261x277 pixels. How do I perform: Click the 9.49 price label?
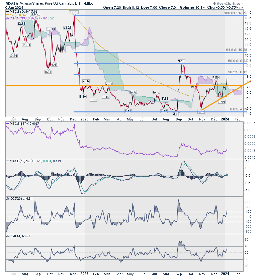55,65
